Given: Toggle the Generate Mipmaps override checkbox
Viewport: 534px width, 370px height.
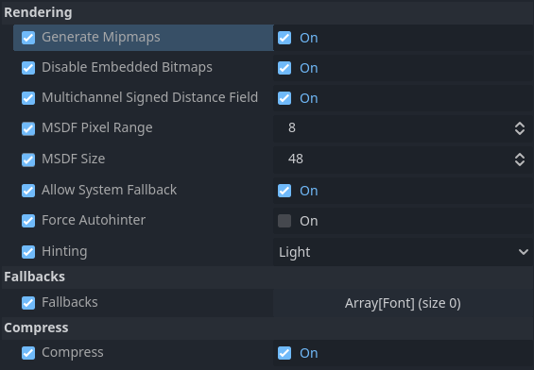Looking at the screenshot, I should (28, 38).
